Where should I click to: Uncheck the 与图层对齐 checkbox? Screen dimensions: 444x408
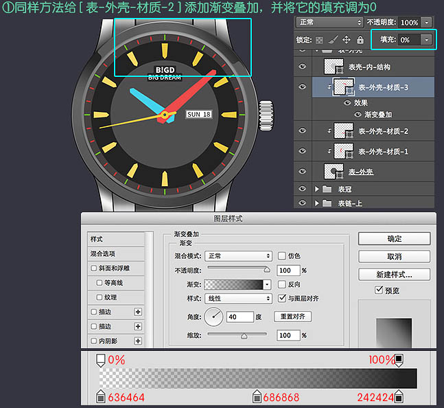click(x=282, y=299)
